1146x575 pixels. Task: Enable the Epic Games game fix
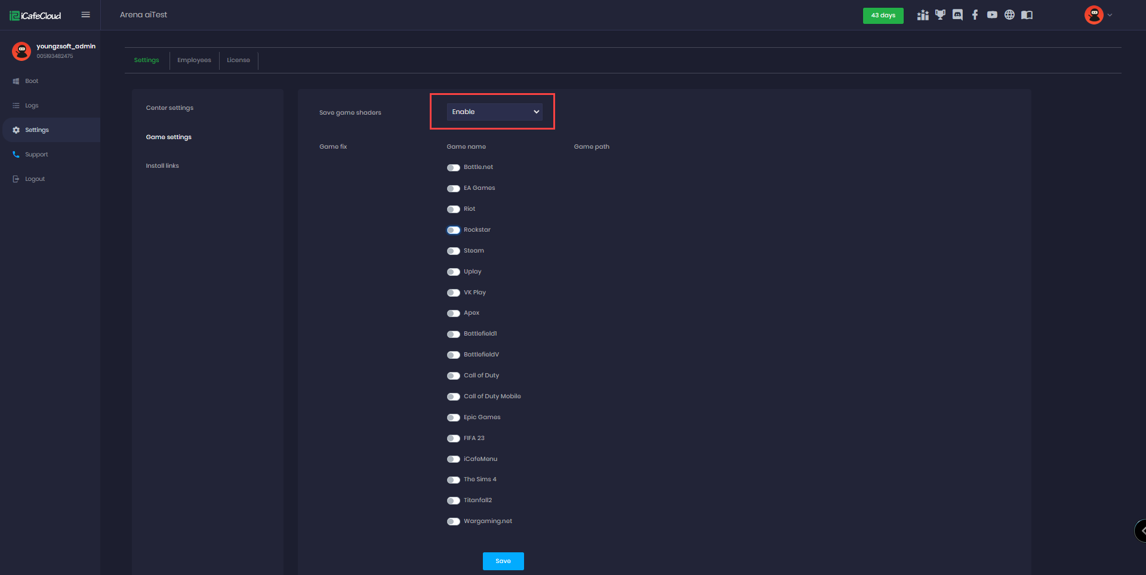point(454,418)
